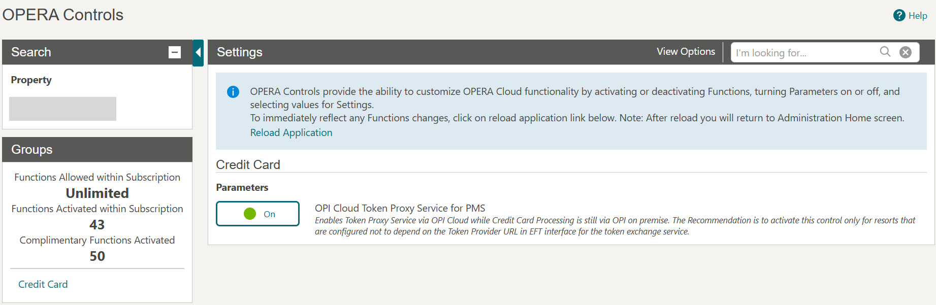Viewport: 936px width, 305px height.
Task: Clear the search field using the X icon
Action: (x=906, y=52)
